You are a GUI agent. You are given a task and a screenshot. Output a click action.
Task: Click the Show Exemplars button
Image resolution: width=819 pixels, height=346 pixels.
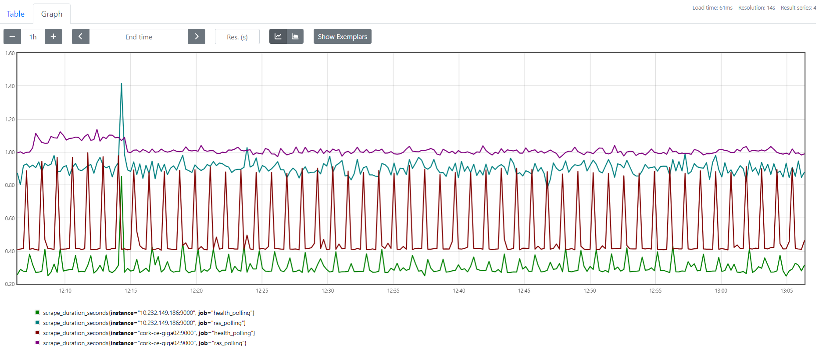click(x=342, y=37)
